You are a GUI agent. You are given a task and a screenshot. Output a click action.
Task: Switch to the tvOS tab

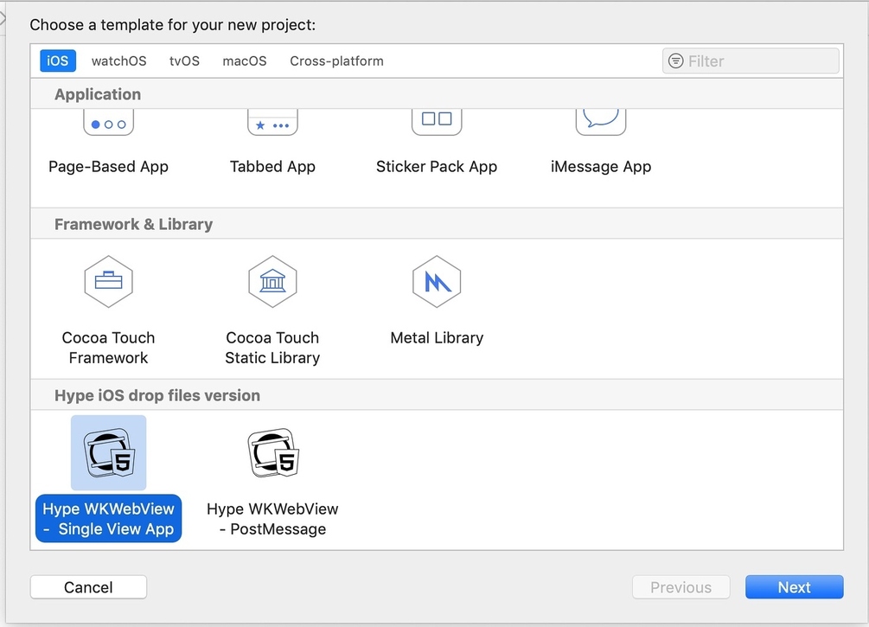point(184,61)
